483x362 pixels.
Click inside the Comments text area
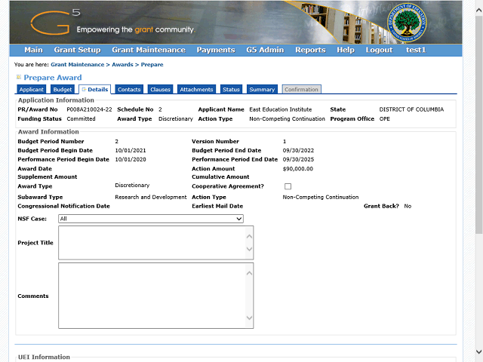click(x=151, y=295)
